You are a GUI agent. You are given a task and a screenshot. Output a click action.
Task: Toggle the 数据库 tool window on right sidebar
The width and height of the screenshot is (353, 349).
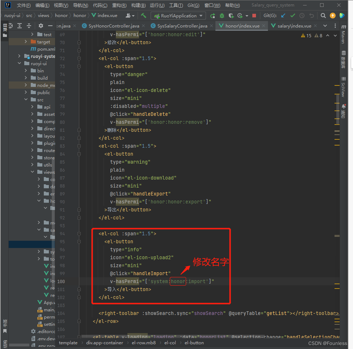(343, 60)
